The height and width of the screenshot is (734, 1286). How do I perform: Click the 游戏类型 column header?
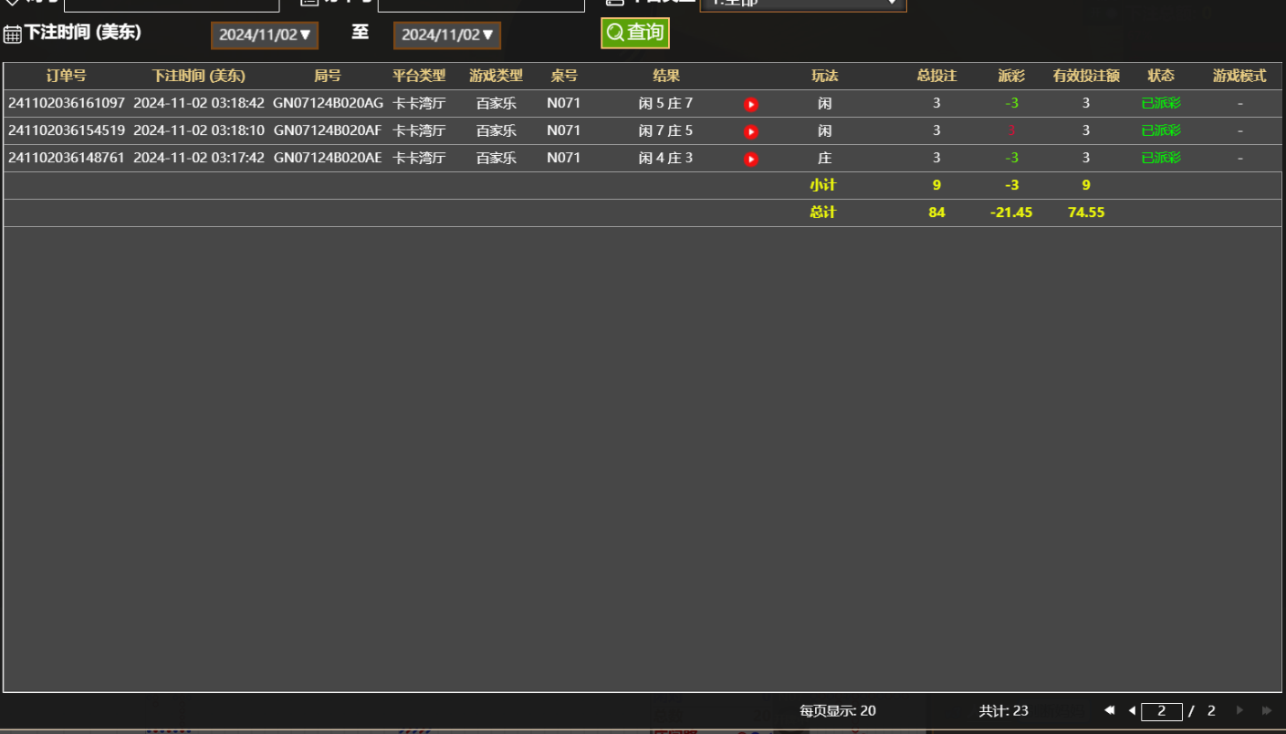coord(496,76)
